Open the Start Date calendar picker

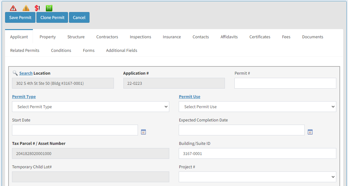point(143,132)
